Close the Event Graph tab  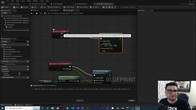pos(77,10)
